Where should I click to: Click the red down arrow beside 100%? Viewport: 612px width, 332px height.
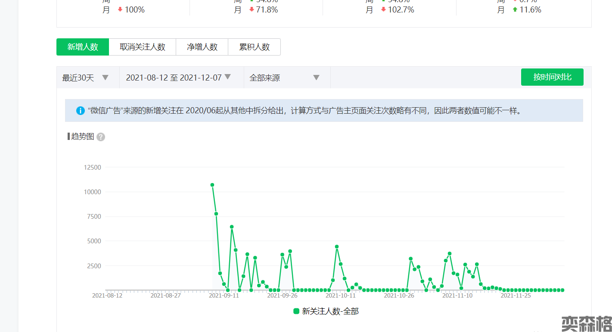click(120, 9)
